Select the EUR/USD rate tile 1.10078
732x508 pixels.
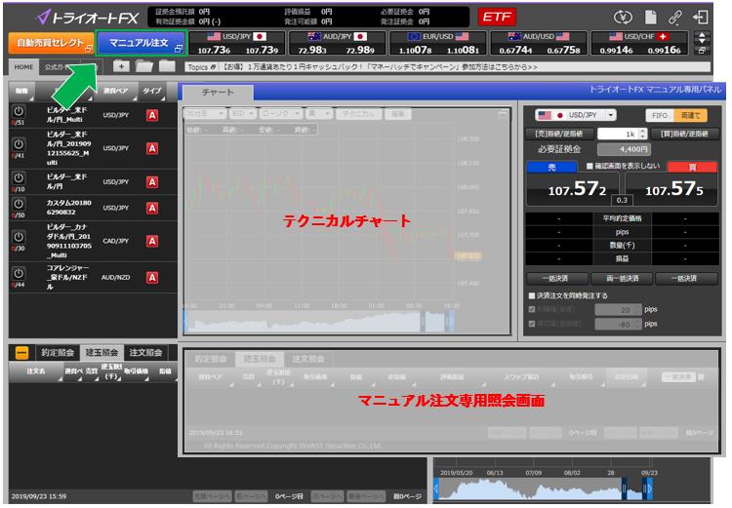pos(438,43)
